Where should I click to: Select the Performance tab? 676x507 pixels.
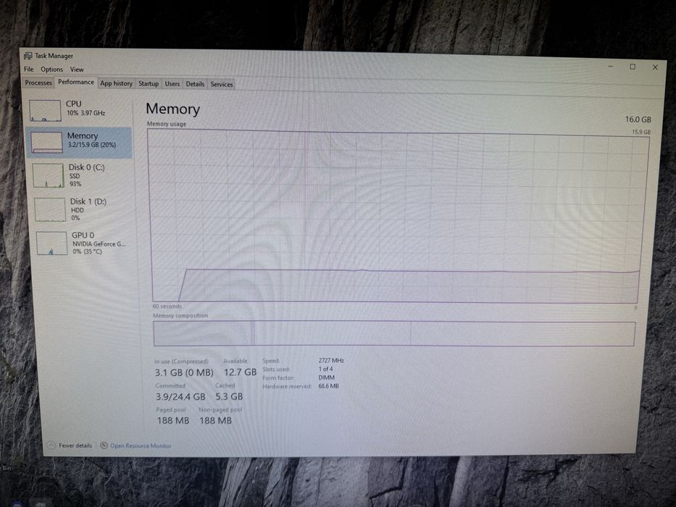point(76,82)
